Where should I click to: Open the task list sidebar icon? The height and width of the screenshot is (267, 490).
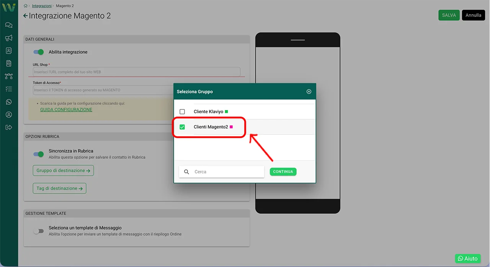(x=9, y=89)
